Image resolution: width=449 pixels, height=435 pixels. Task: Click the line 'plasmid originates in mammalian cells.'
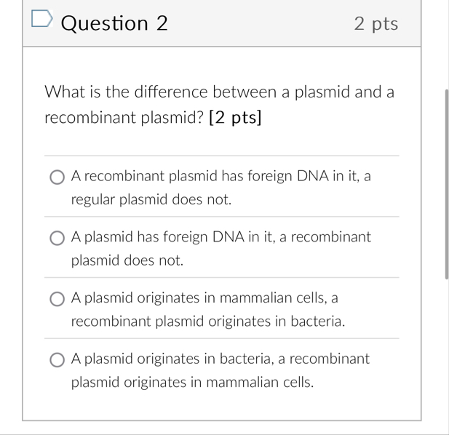click(192, 383)
